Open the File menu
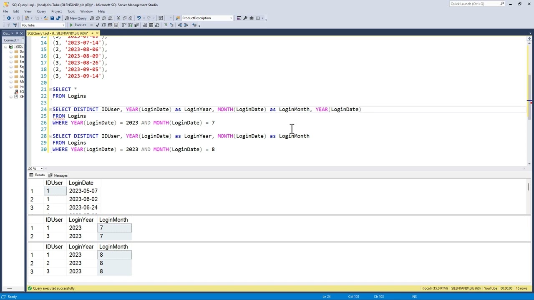The width and height of the screenshot is (534, 300). tap(5, 11)
